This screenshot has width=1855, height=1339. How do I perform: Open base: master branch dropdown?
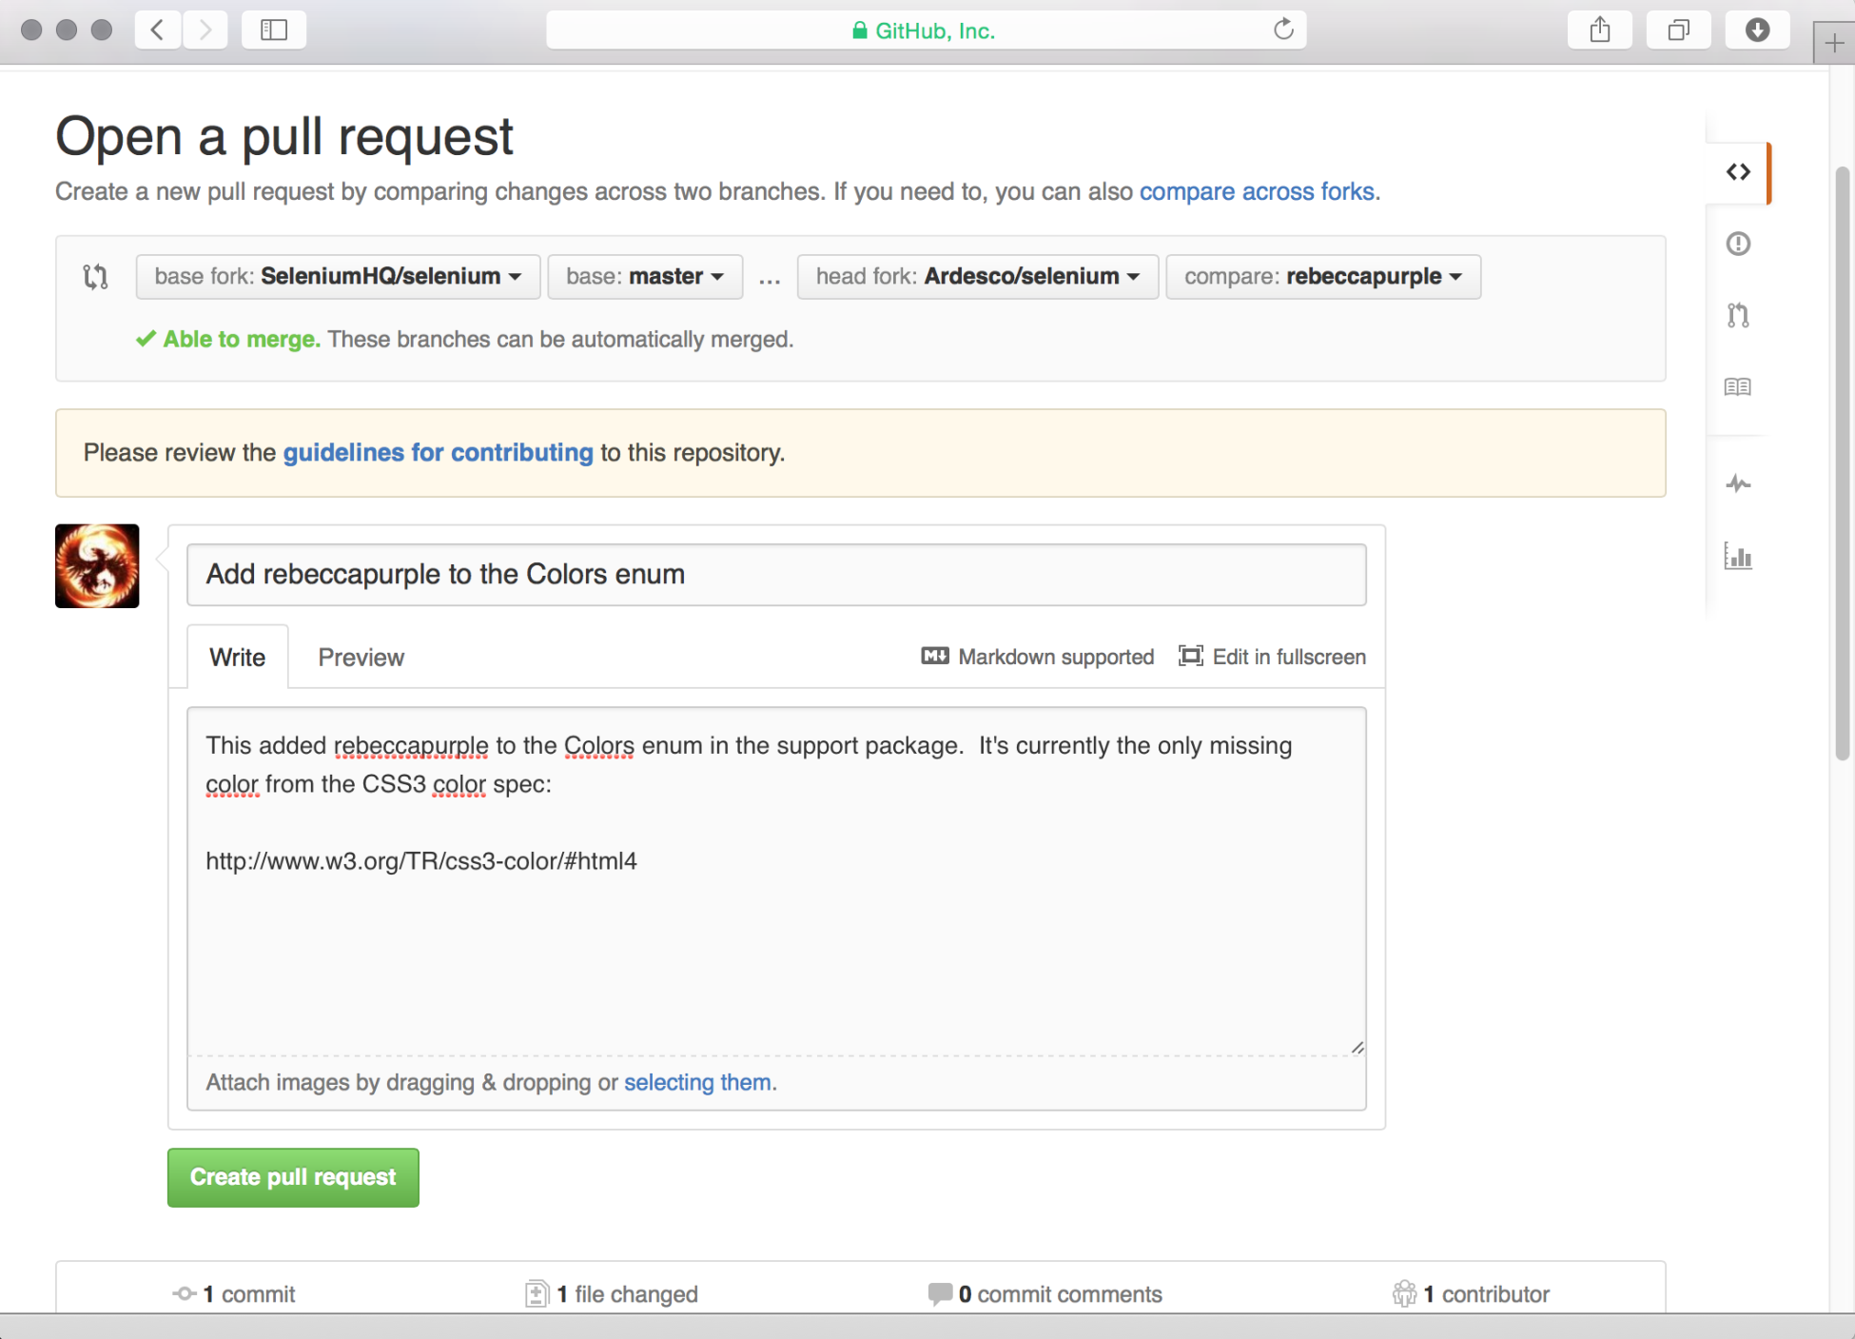tap(645, 277)
